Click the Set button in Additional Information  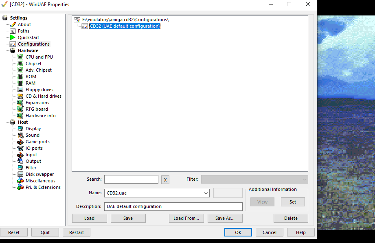click(x=293, y=202)
